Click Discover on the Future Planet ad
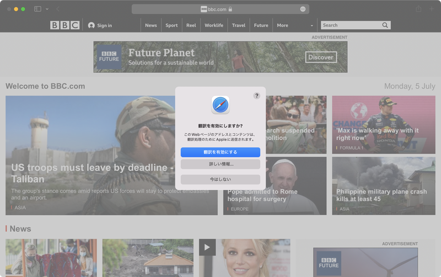This screenshot has width=441, height=277. point(321,57)
